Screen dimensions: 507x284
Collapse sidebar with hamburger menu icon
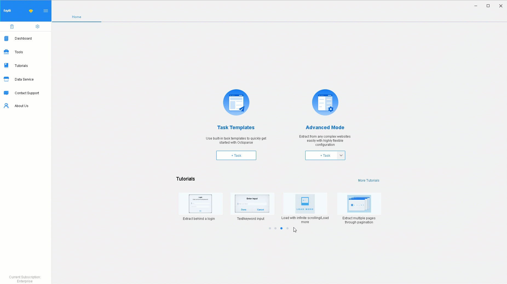46,11
